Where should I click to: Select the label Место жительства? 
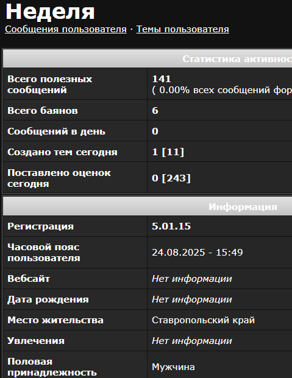click(x=55, y=320)
